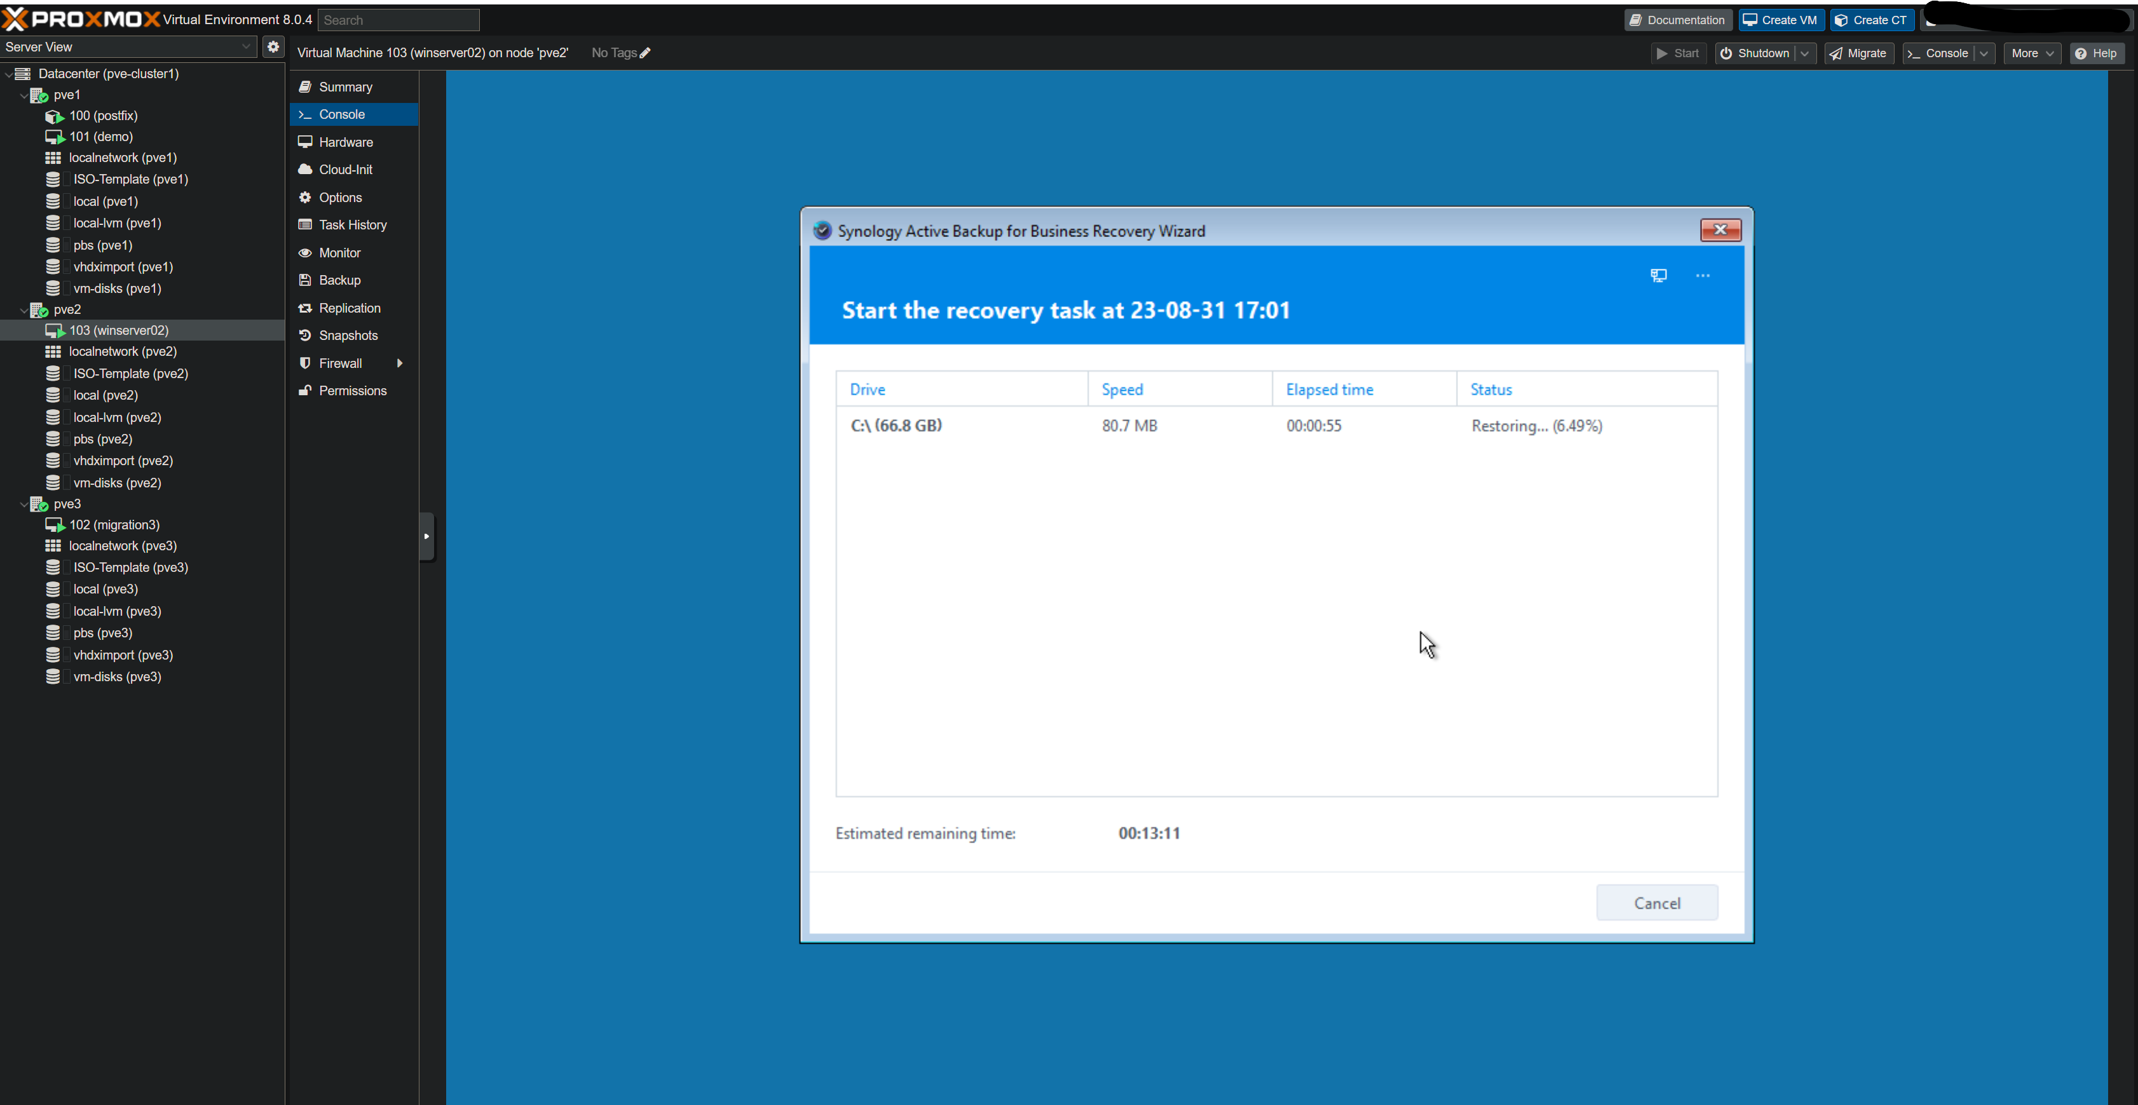Open the Cloud-Init tab
Screen dimensions: 2138x1105
(353, 169)
